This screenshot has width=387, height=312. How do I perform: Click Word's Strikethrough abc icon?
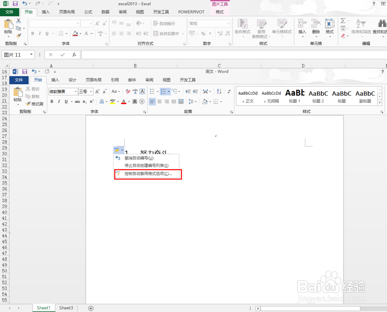pyautogui.click(x=77, y=101)
